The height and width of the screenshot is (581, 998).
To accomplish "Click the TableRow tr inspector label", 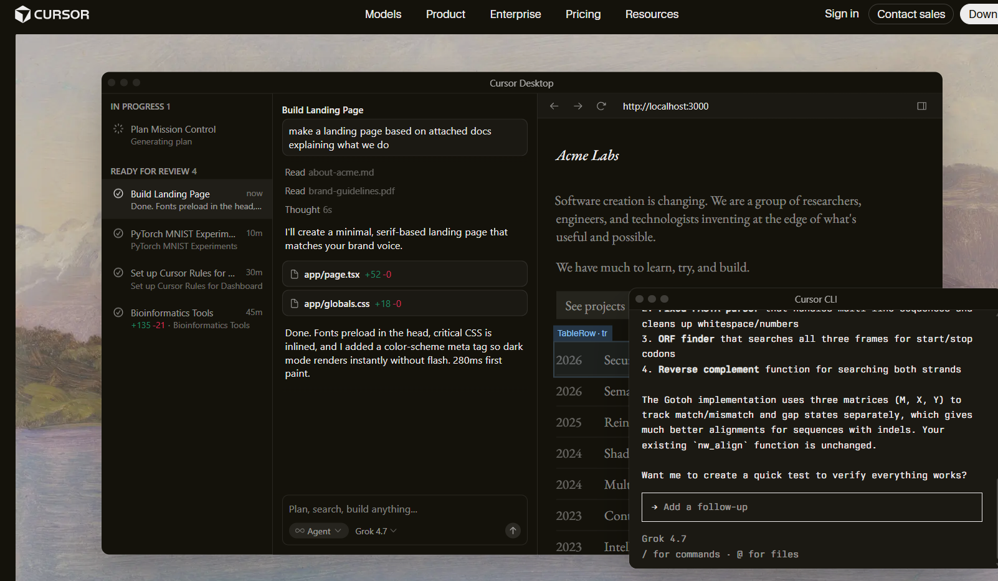I will point(582,333).
